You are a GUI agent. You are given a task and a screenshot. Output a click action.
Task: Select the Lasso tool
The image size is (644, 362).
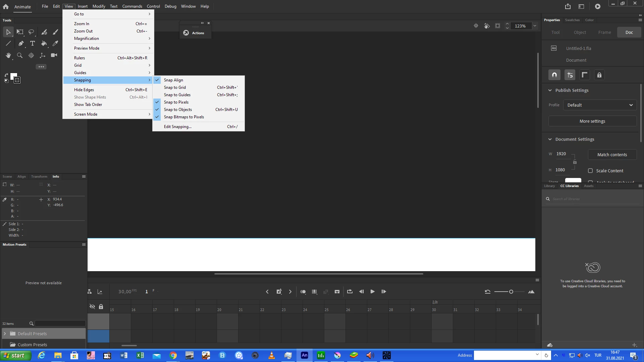click(x=31, y=32)
